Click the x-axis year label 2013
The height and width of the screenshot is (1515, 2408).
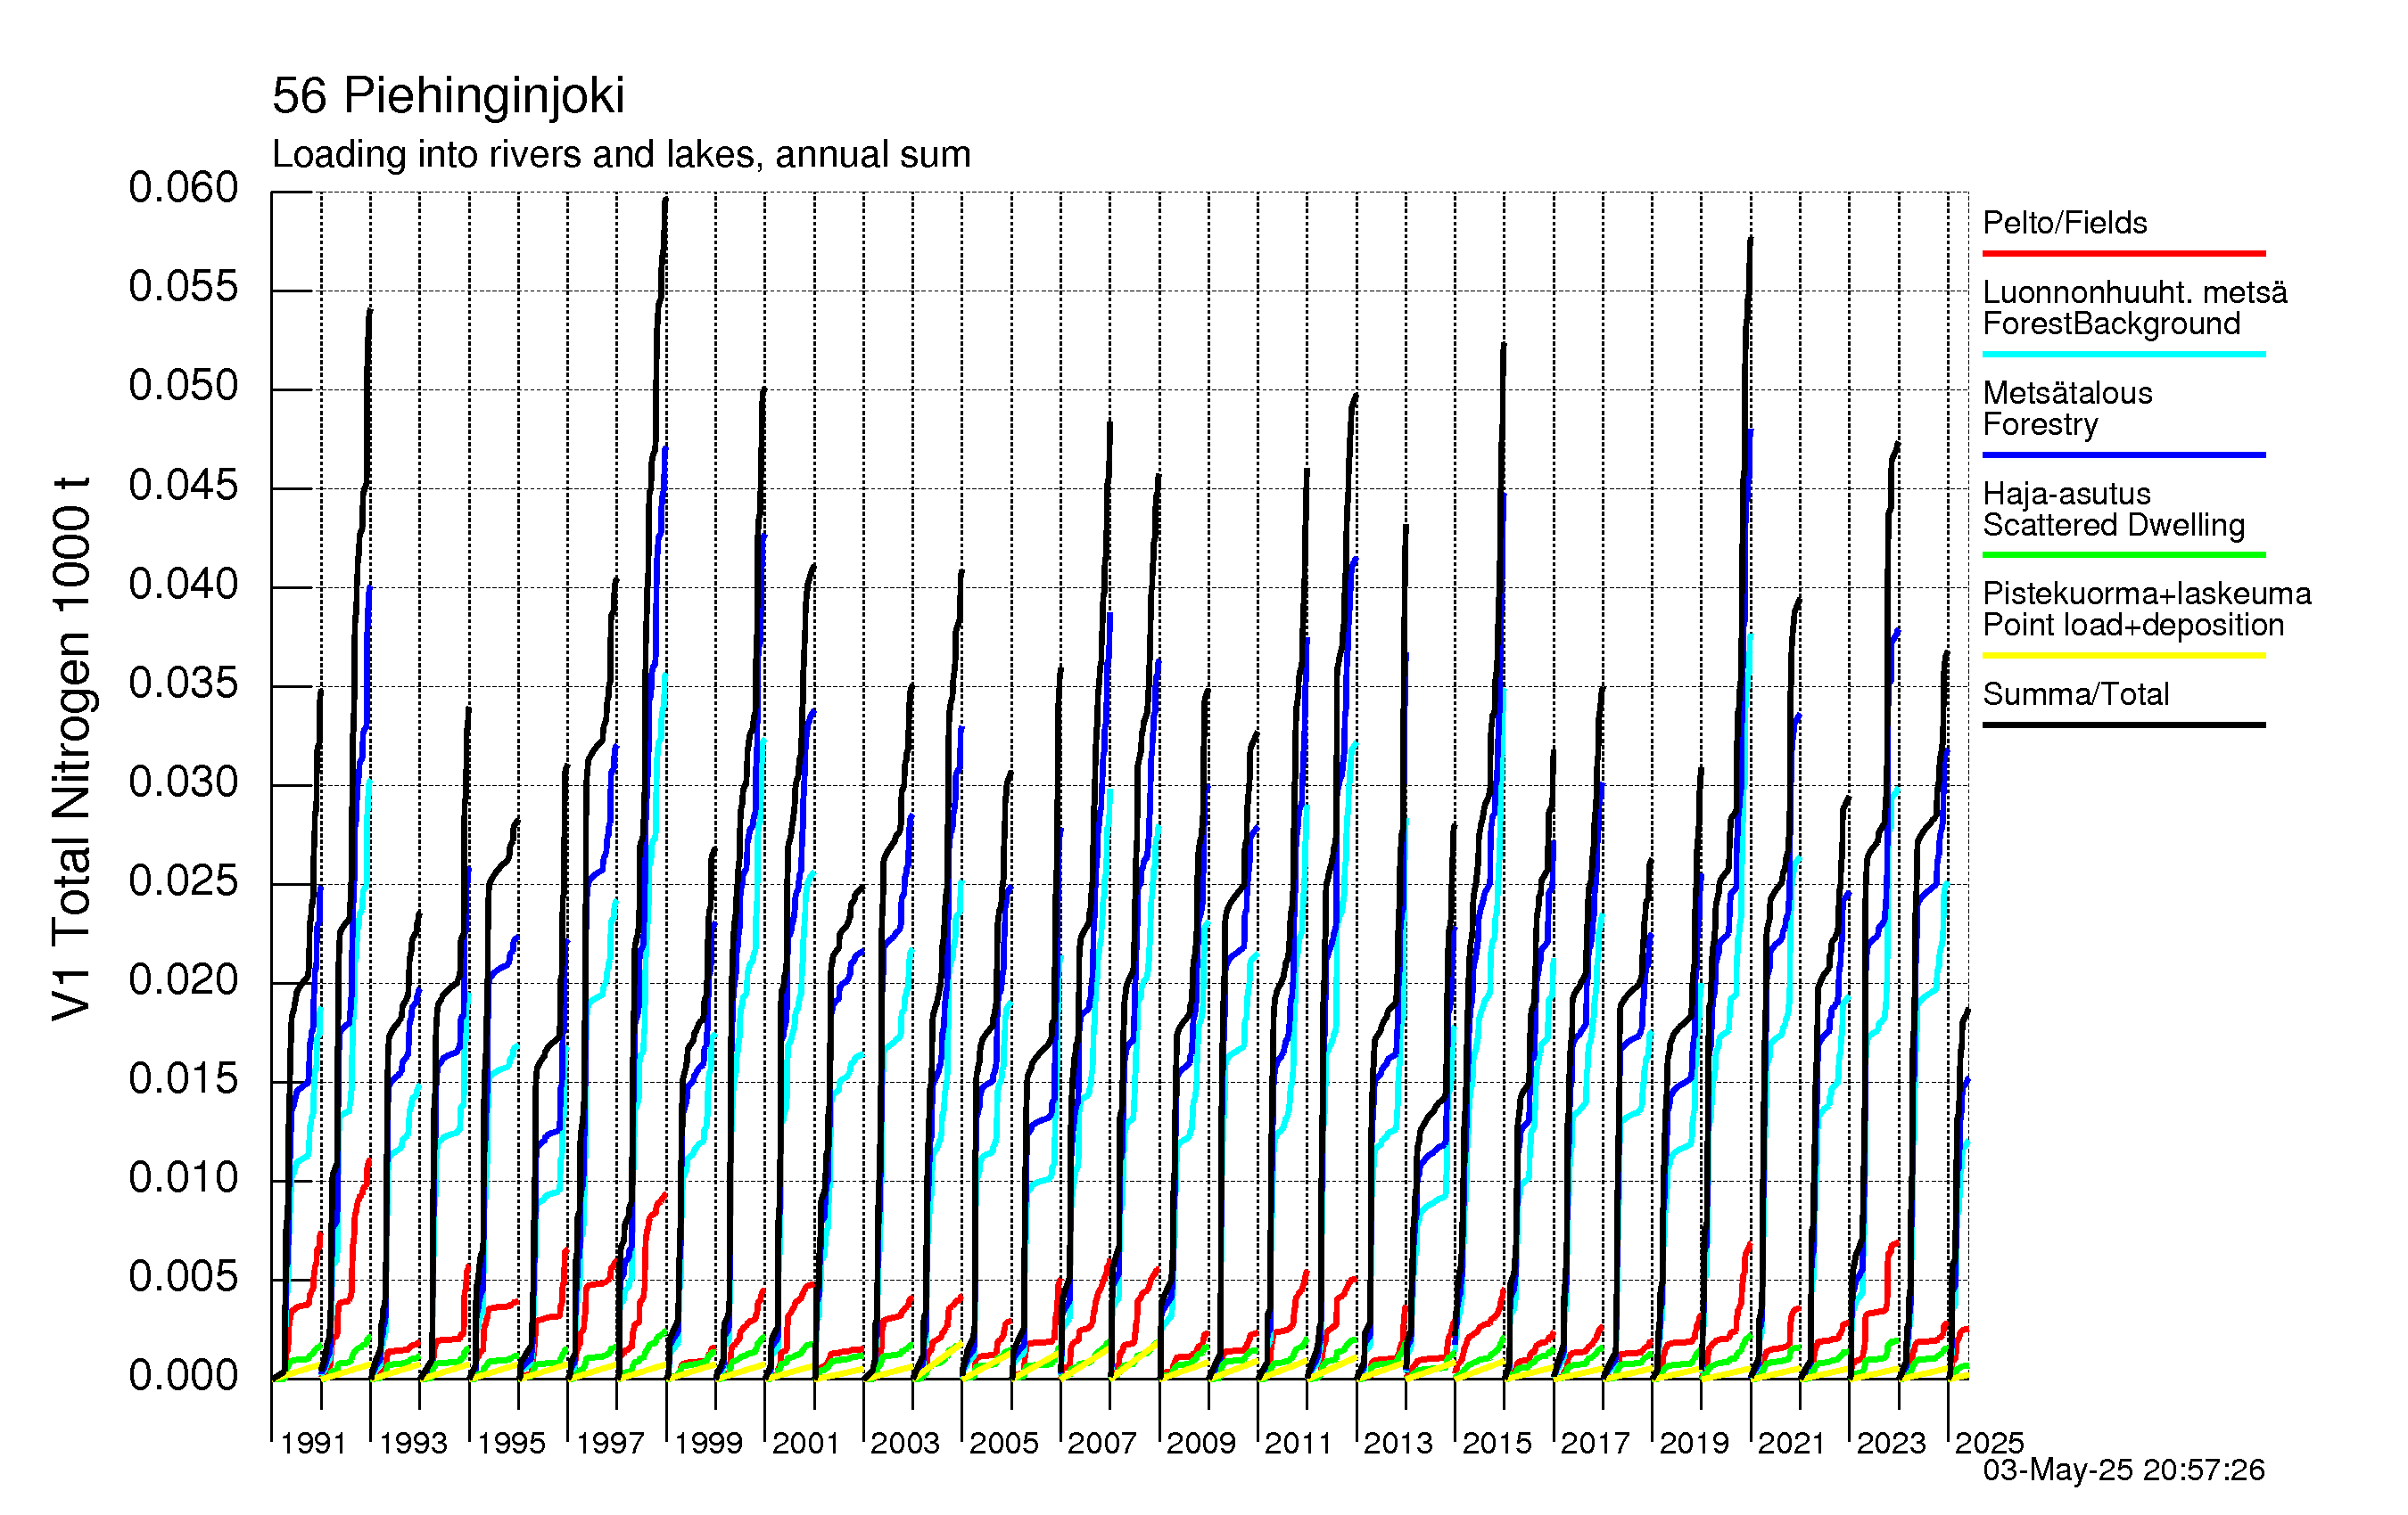tap(1398, 1443)
